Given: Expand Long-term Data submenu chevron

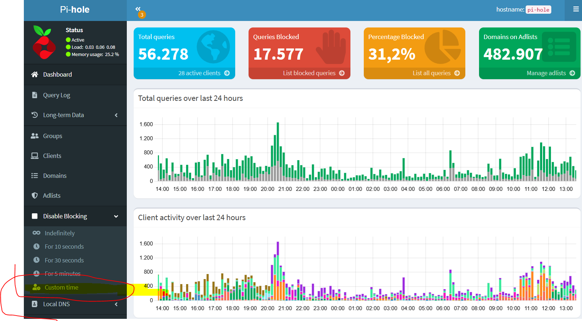Looking at the screenshot, I should [x=116, y=115].
